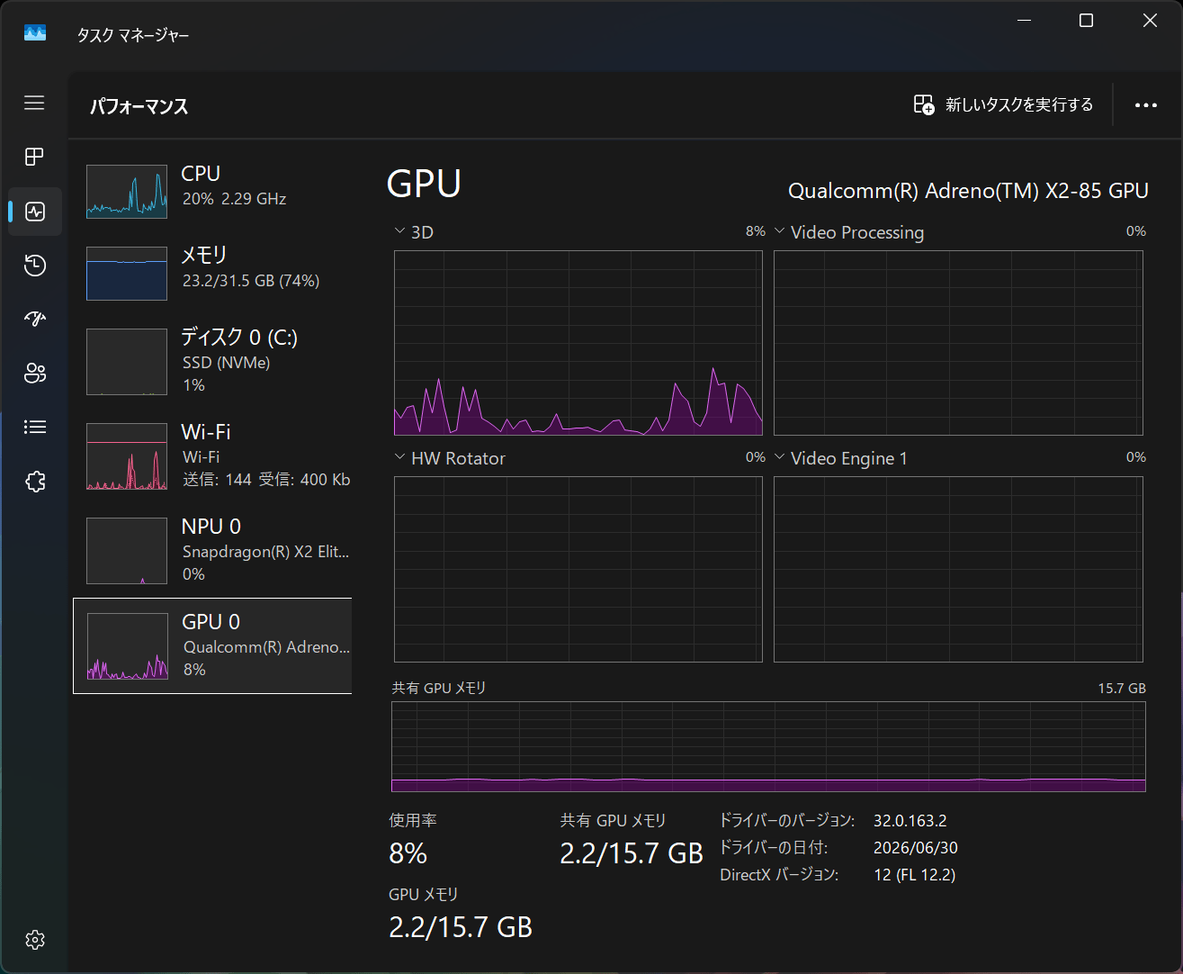This screenshot has width=1183, height=974.
Task: Select the ディスク 0 (C:) entry
Action: [212, 361]
